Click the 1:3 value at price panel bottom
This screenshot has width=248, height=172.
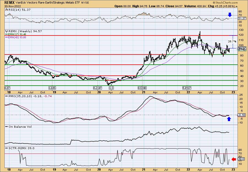[x=111, y=88]
